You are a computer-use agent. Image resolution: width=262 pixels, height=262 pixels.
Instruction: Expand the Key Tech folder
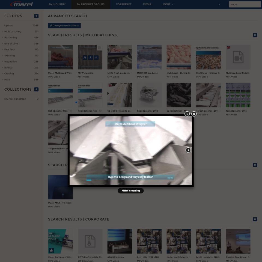click(2, 49)
